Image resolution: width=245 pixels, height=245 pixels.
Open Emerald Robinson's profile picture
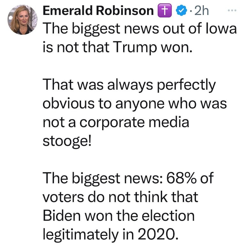click(22, 19)
